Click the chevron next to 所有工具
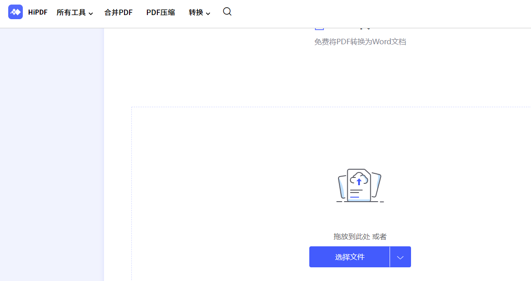Viewport: 531px width, 281px height. pos(91,14)
